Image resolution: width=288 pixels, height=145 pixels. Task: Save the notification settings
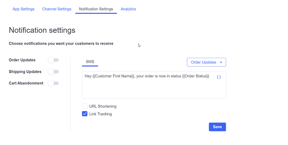217,127
